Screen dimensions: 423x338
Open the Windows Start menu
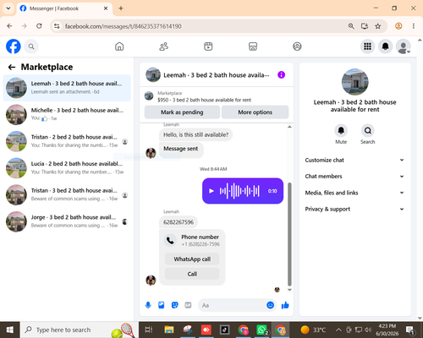(10, 330)
